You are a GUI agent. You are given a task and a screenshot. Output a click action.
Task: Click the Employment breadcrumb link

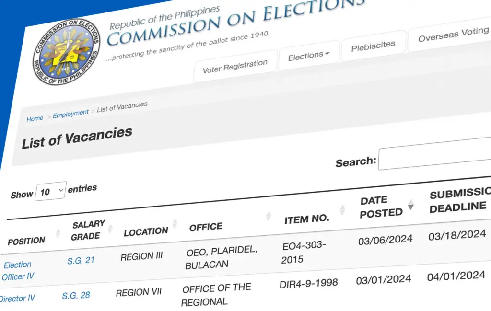[70, 114]
